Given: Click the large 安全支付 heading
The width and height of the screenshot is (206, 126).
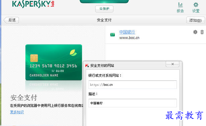Looking at the screenshot, I should tap(24, 98).
